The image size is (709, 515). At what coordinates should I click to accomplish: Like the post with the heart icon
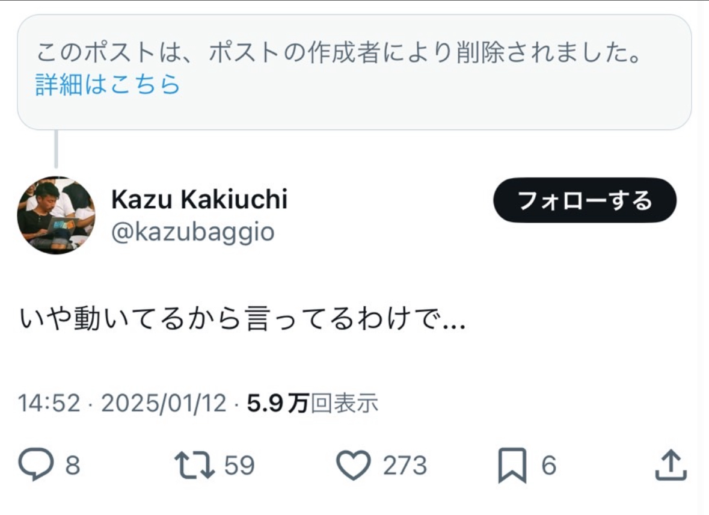pos(352,466)
